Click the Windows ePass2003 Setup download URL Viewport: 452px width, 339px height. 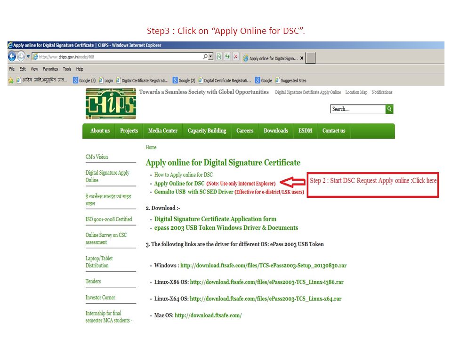264,265
